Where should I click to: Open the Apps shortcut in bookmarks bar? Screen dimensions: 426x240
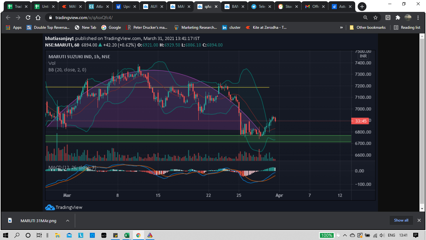14,27
